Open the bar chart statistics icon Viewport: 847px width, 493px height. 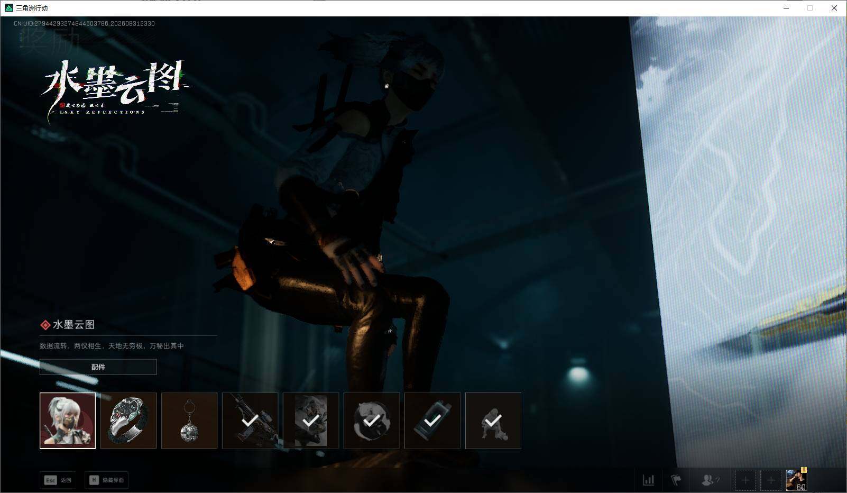tap(648, 480)
